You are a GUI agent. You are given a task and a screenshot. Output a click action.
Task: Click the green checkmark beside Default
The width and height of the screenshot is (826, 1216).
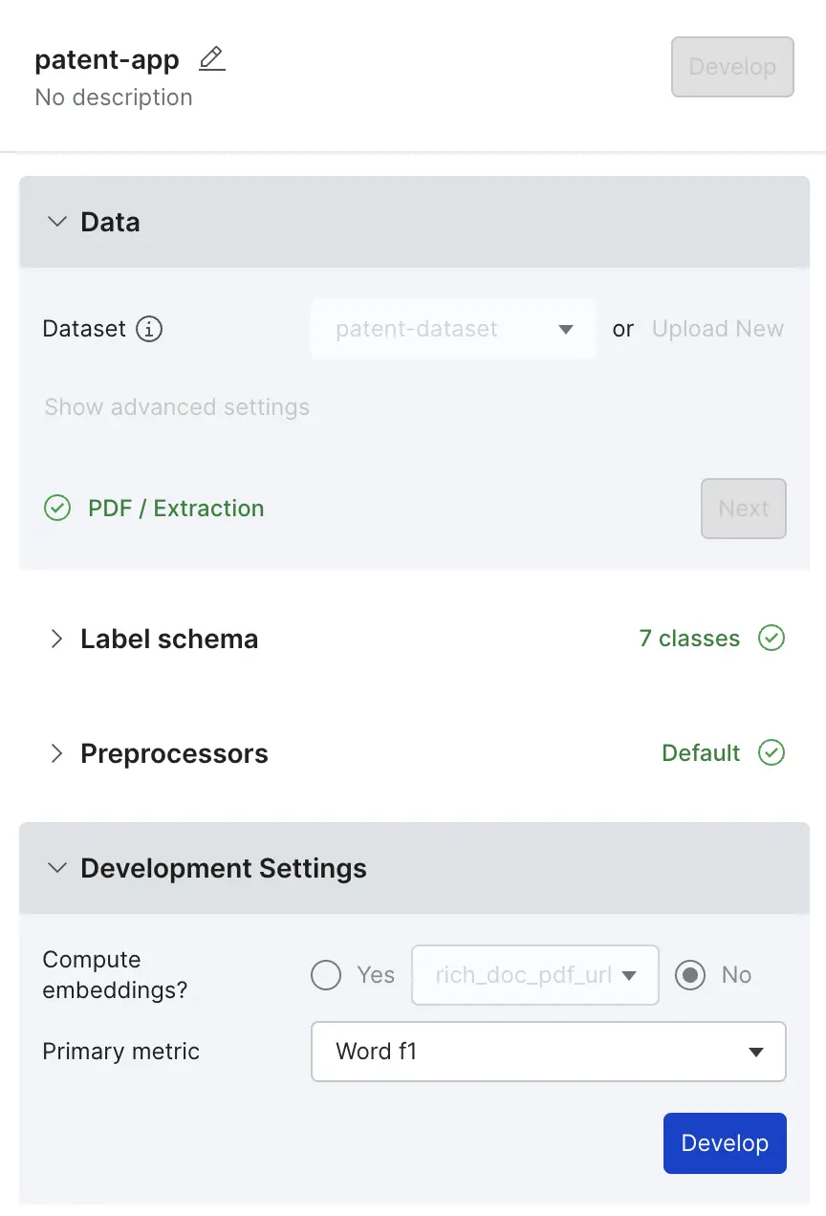(x=772, y=753)
